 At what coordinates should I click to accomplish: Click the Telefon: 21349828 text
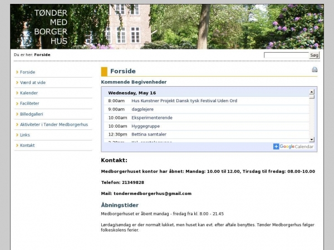click(122, 182)
